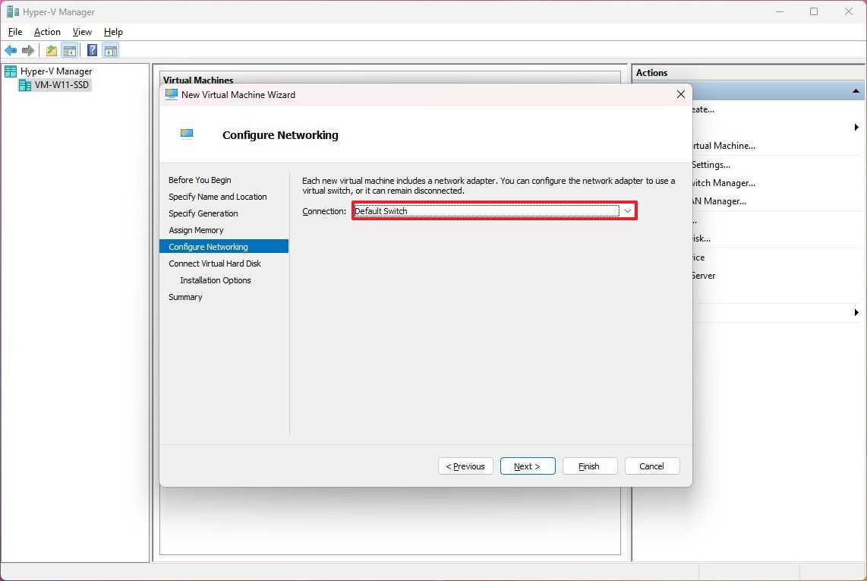Open the Connection dropdown showing Default Switch
Image resolution: width=867 pixels, height=581 pixels.
pos(493,211)
